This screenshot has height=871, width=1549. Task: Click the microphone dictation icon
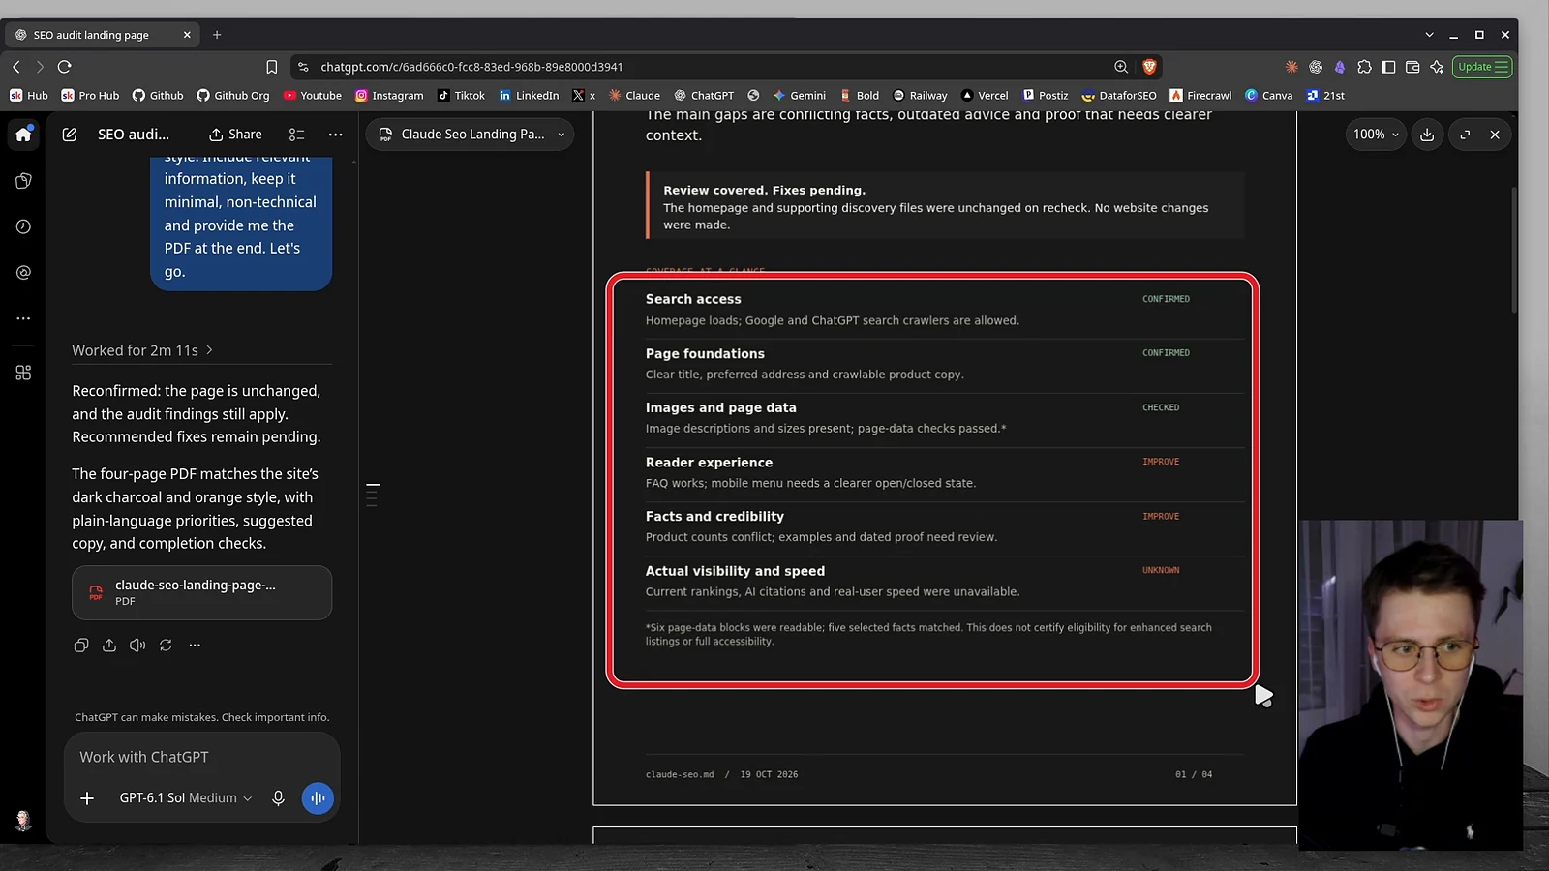[x=278, y=798]
